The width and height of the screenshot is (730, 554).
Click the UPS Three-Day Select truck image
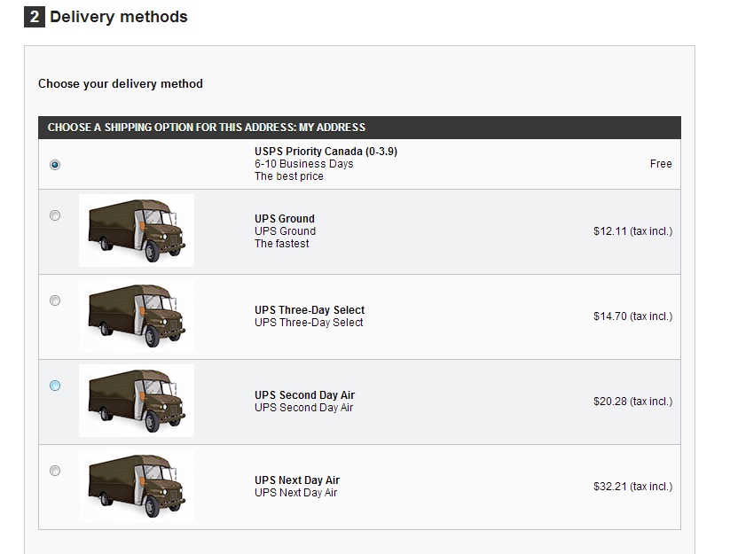[136, 316]
